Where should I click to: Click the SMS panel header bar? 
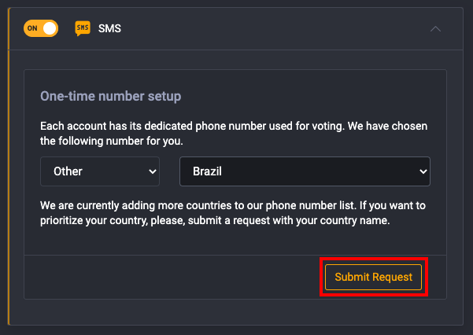point(236,28)
